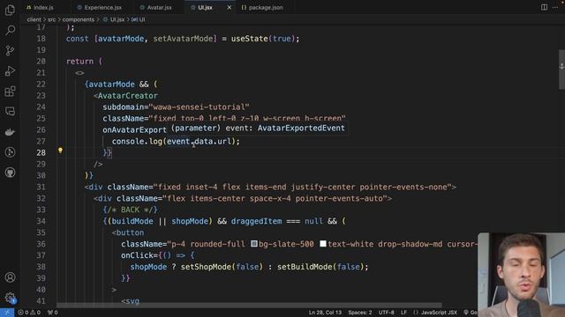The height and width of the screenshot is (317, 565).
Task: Select the UI.jsx tab
Action: click(205, 7)
